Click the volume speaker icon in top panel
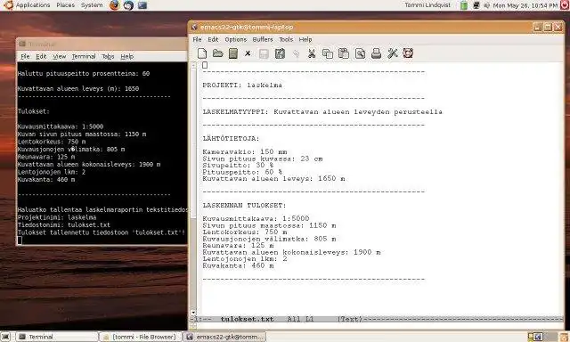This screenshot has height=342, width=570. [x=487, y=5]
